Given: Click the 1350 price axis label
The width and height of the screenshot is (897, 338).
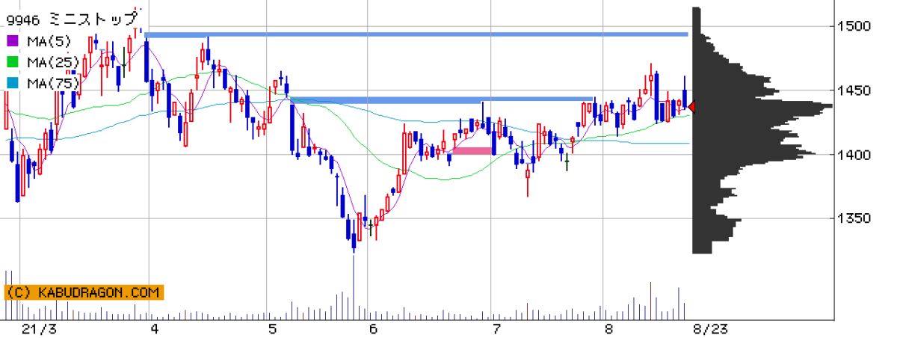Looking at the screenshot, I should point(854,218).
